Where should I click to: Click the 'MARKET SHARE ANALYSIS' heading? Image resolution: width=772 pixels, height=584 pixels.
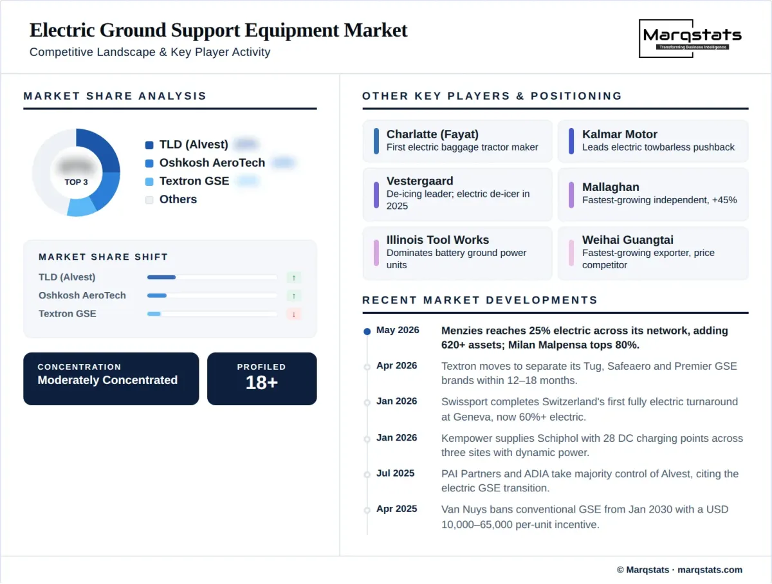click(115, 96)
